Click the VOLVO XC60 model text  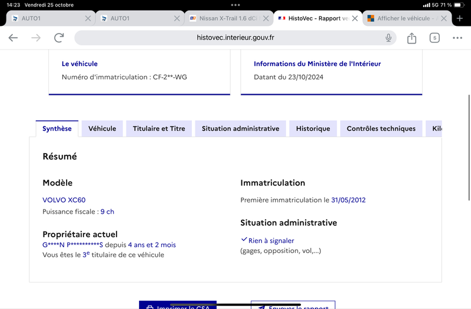click(64, 200)
